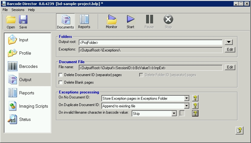This screenshot has width=251, height=143.
Task: Open the Input section in sidebar
Action: [x=24, y=40]
